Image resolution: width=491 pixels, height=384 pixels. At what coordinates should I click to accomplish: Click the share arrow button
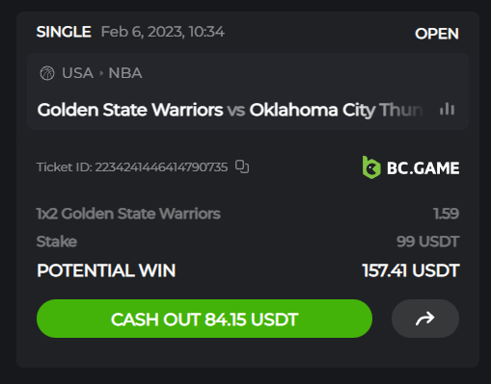click(x=425, y=319)
